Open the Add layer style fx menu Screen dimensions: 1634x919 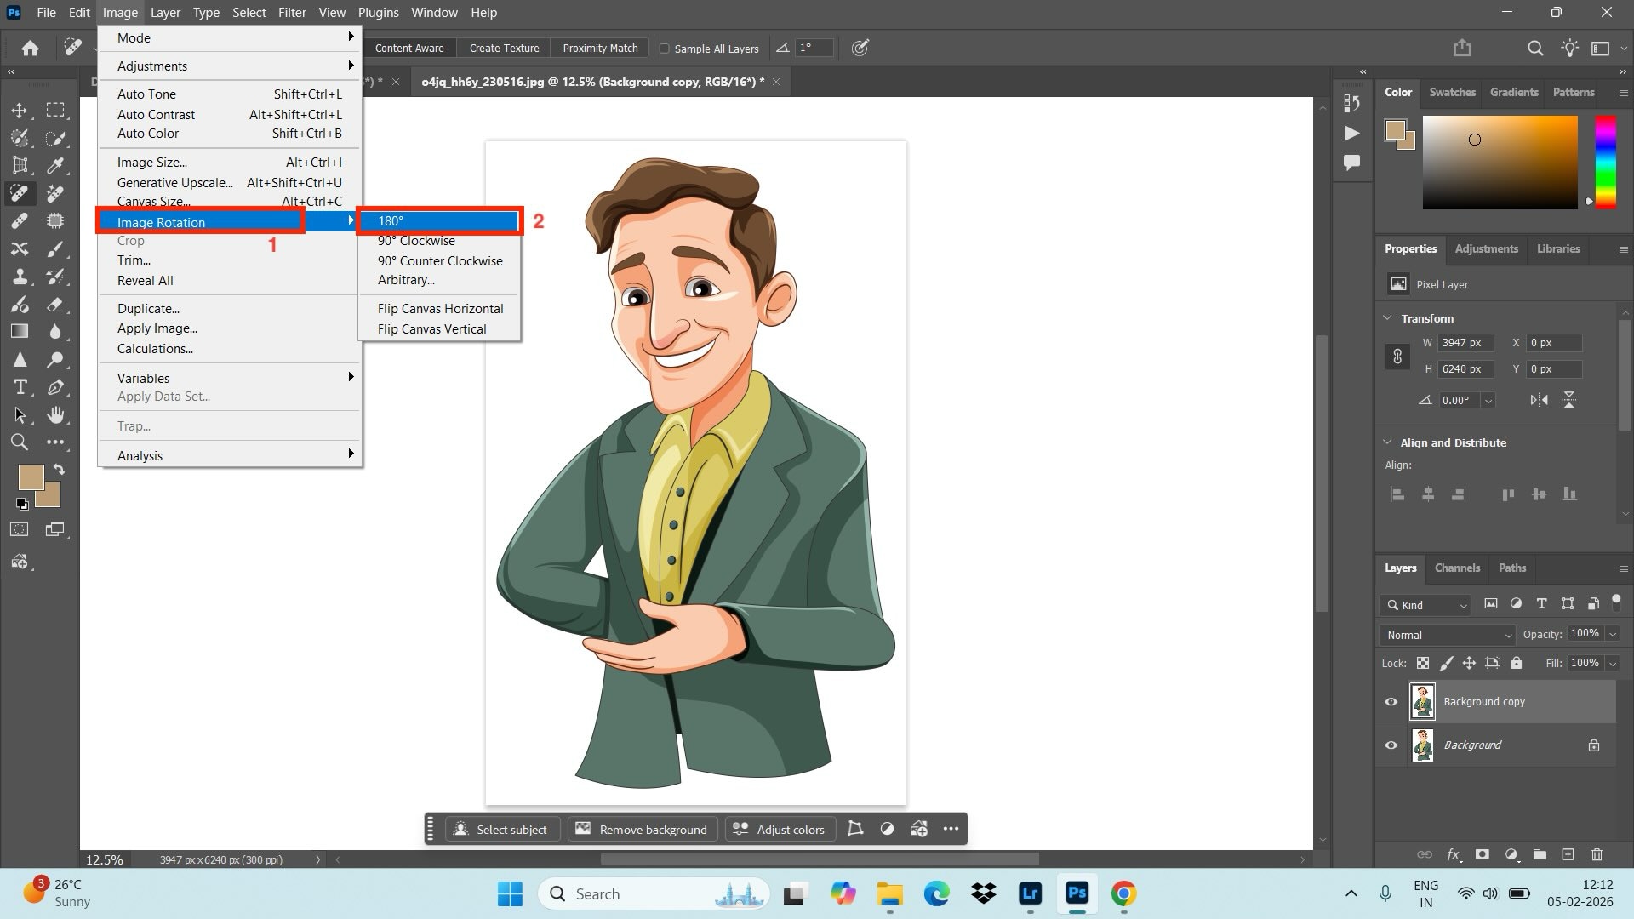(1453, 853)
